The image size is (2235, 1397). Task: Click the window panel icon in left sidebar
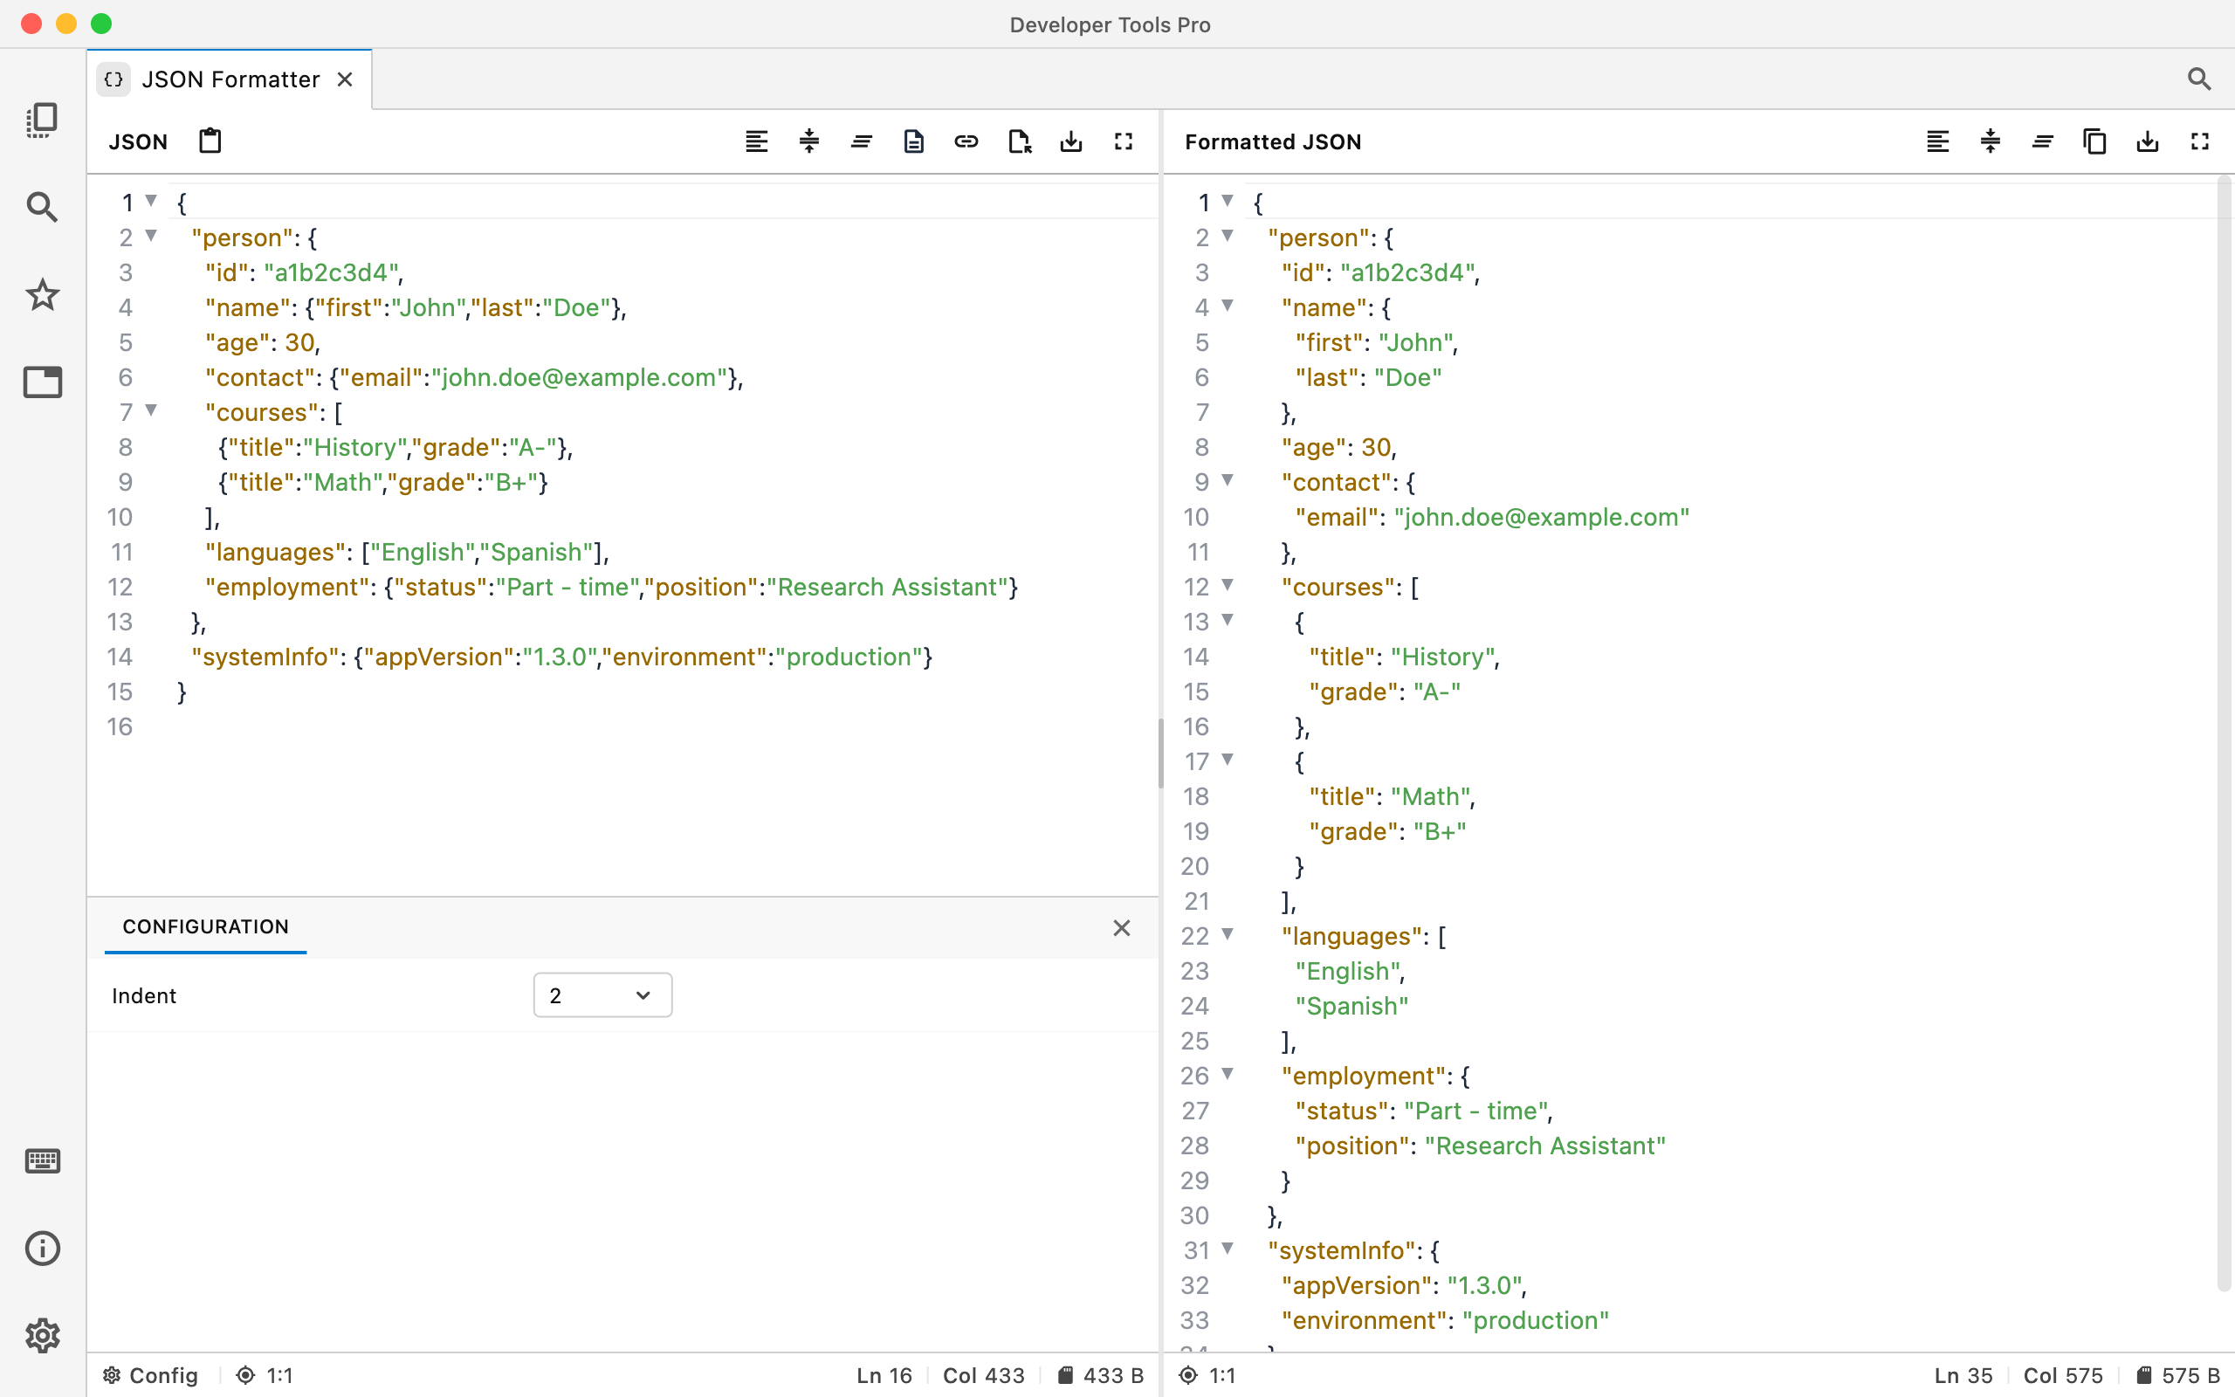pos(43,382)
